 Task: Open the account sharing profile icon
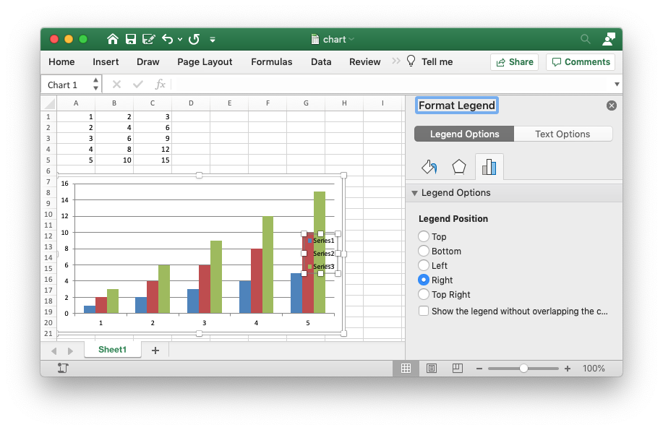point(609,39)
